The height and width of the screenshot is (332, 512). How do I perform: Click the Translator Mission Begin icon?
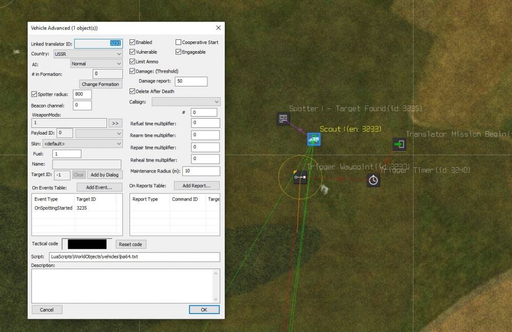[x=399, y=144]
